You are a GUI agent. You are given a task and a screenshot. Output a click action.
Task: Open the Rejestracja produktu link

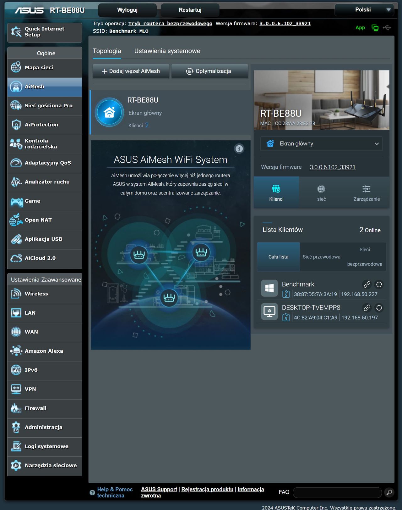pos(207,489)
